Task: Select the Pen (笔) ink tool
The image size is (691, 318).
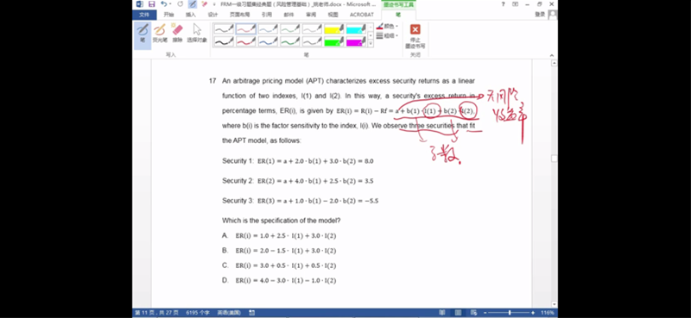Action: (x=143, y=34)
